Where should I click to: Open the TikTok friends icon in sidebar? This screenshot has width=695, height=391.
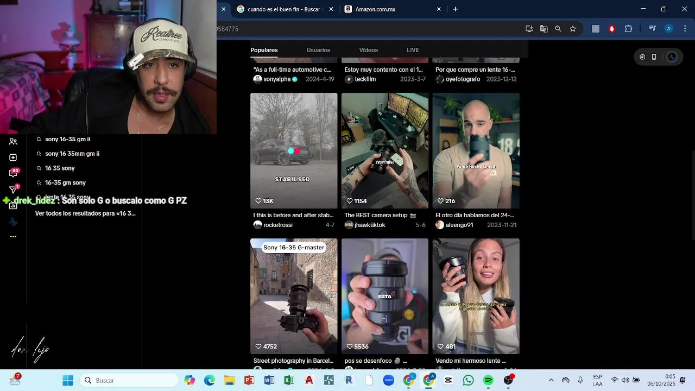(x=13, y=142)
